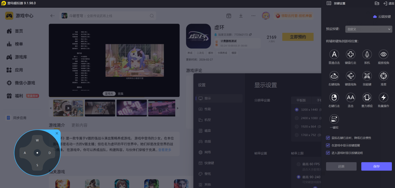The image size is (395, 188).
Task: Choose the 键盘视角 rotate view icon
Action: 351,76
